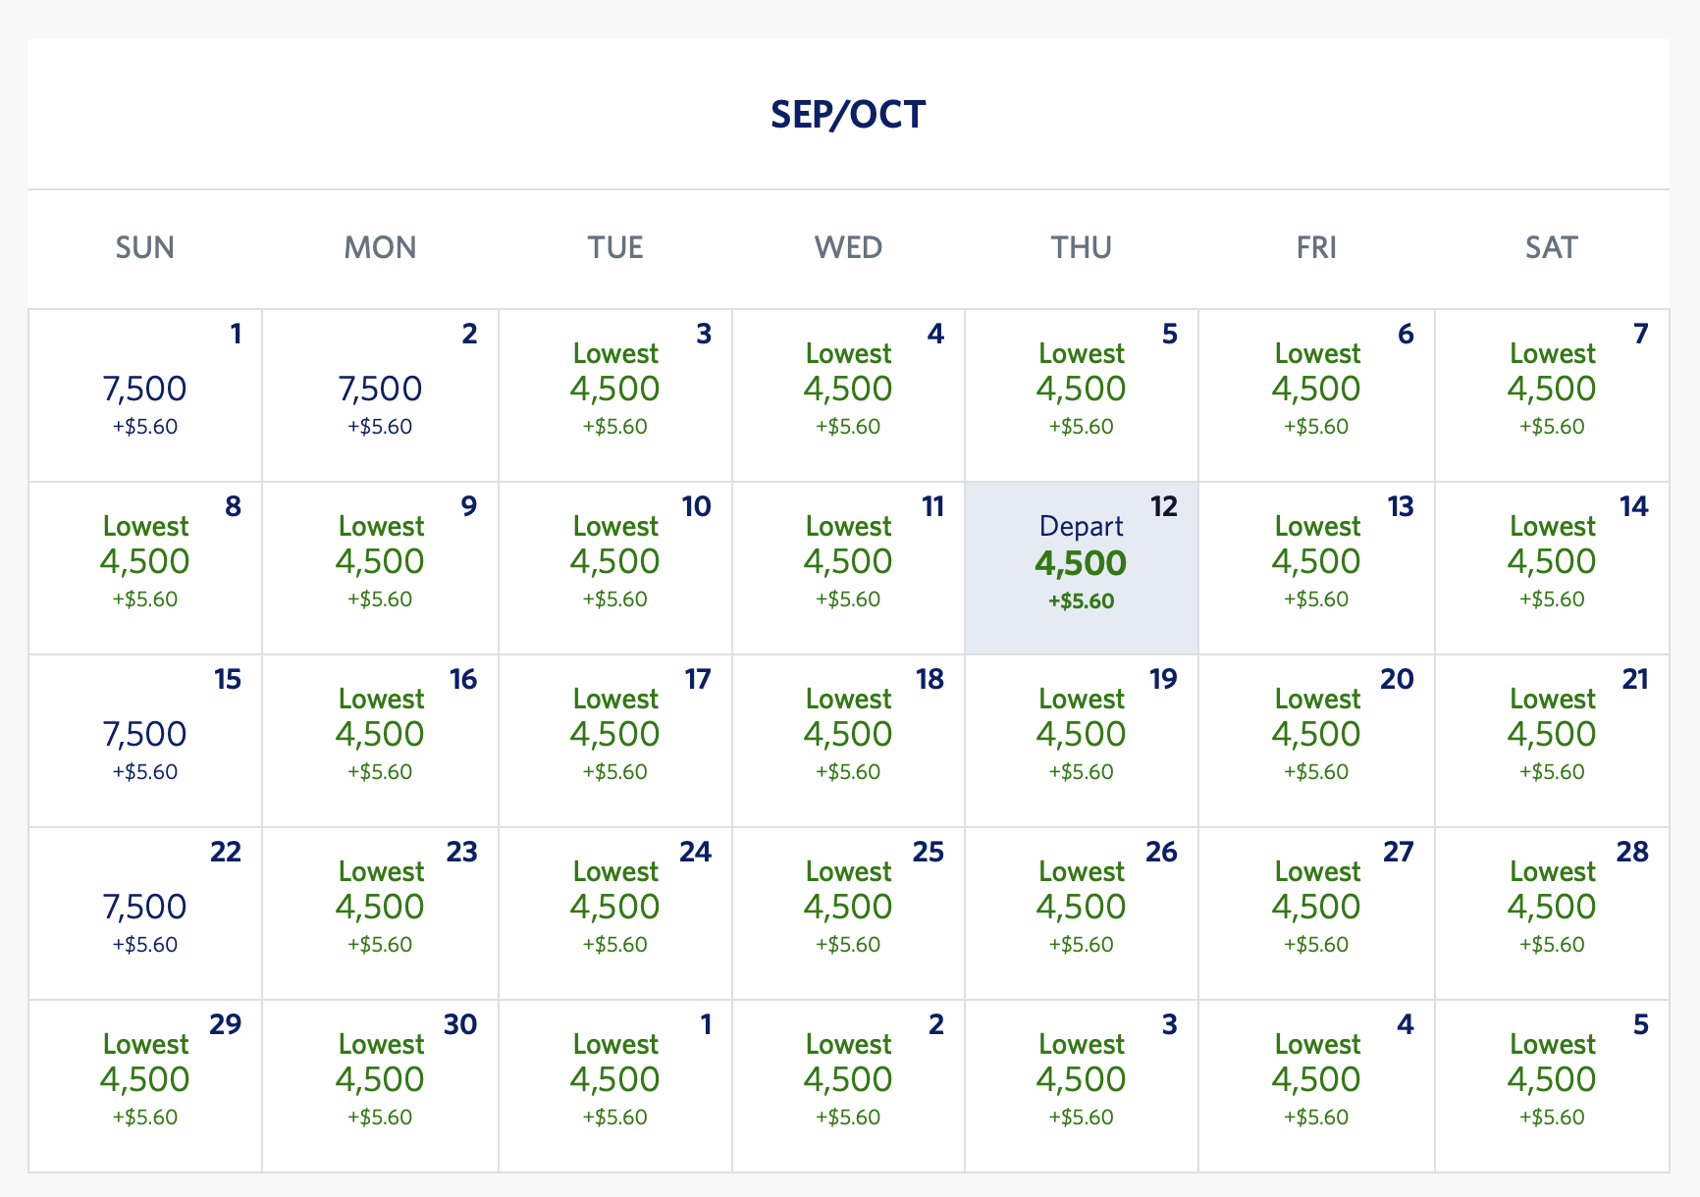
Task: Pick the lowest fare on September 3
Action: click(615, 395)
